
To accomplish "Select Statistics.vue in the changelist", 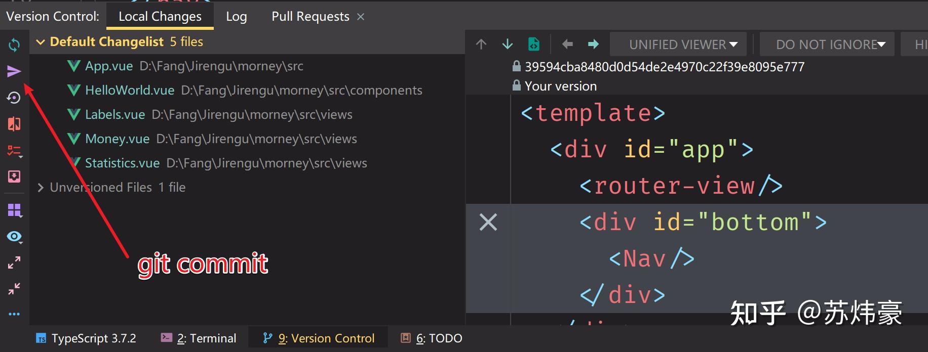I will pyautogui.click(x=122, y=163).
